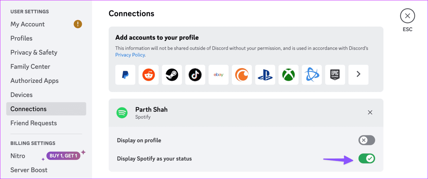
Task: Connect your PlayStation Network account
Action: pyautogui.click(x=265, y=75)
